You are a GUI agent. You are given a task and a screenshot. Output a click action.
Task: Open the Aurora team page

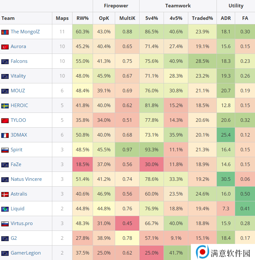click(x=18, y=46)
